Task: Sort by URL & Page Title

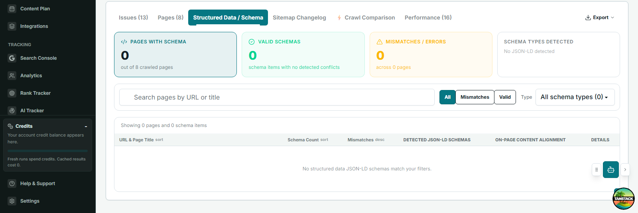Action: coord(141,140)
